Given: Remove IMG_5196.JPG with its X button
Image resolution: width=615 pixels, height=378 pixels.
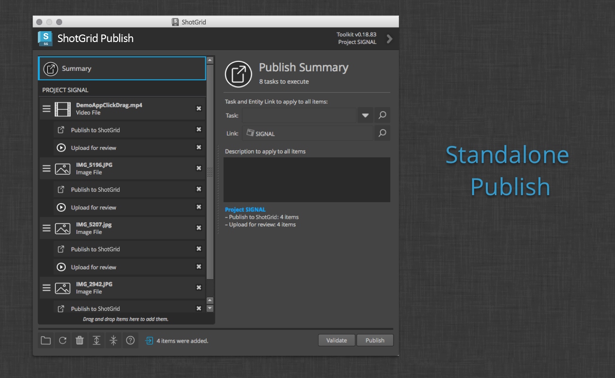Looking at the screenshot, I should (x=199, y=168).
